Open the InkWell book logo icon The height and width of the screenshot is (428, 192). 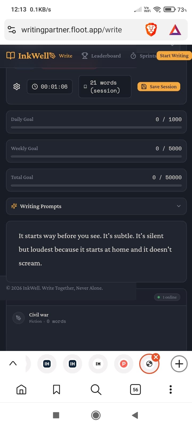tap(10, 55)
